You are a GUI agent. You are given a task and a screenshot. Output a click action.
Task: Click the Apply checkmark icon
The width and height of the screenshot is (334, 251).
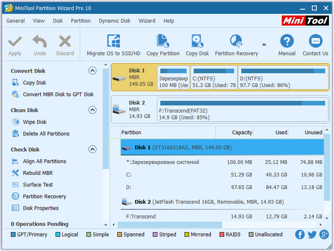click(x=15, y=41)
